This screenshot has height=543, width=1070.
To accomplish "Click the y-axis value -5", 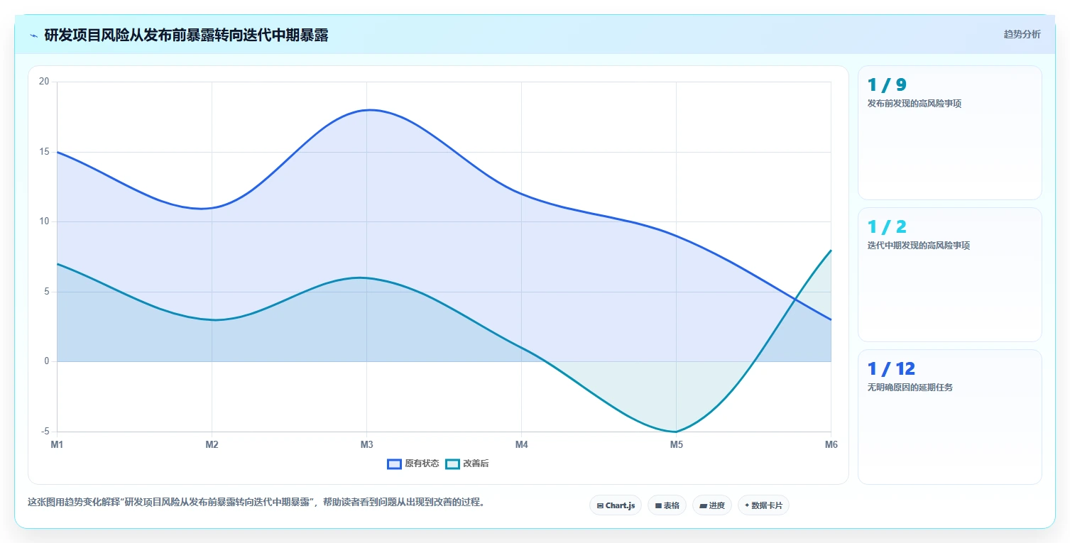I will click(45, 432).
